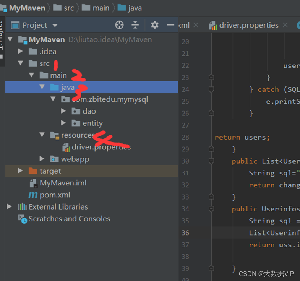Click the Collapse All icon in Project panel

135,25
